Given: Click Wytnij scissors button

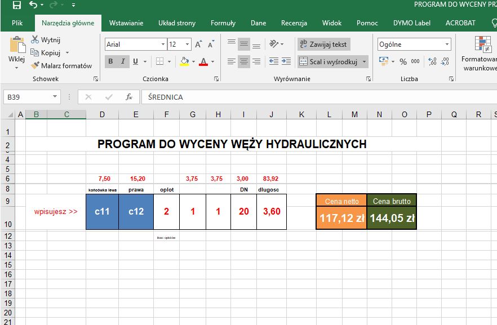Looking at the screenshot, I should tap(46, 39).
